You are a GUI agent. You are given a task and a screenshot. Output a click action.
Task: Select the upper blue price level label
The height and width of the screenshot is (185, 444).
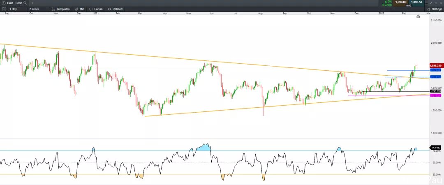(435, 70)
